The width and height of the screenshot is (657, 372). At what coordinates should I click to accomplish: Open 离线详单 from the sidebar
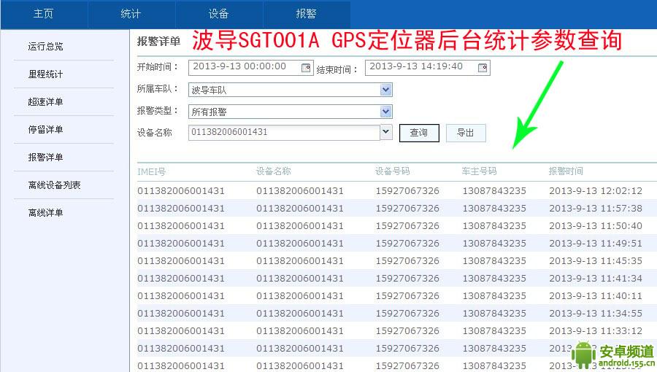[x=45, y=213]
